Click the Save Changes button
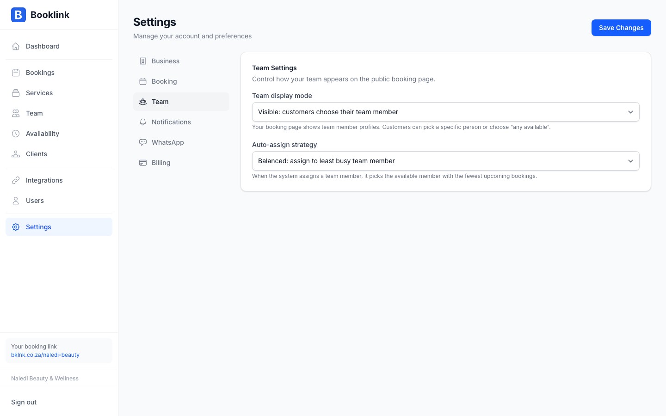This screenshot has height=416, width=666. click(x=621, y=28)
